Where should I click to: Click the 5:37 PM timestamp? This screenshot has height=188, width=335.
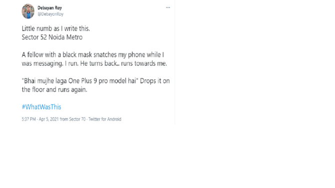[28, 119]
